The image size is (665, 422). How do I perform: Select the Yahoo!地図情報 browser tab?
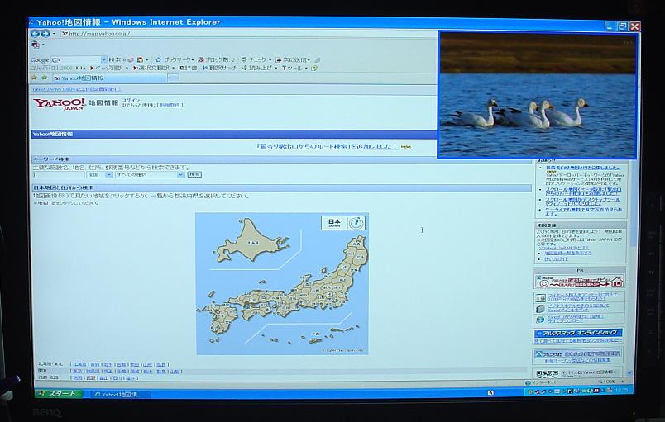(x=109, y=78)
